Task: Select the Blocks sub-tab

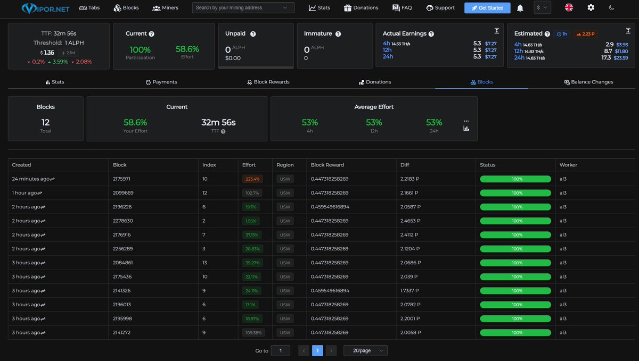Action: click(x=481, y=82)
